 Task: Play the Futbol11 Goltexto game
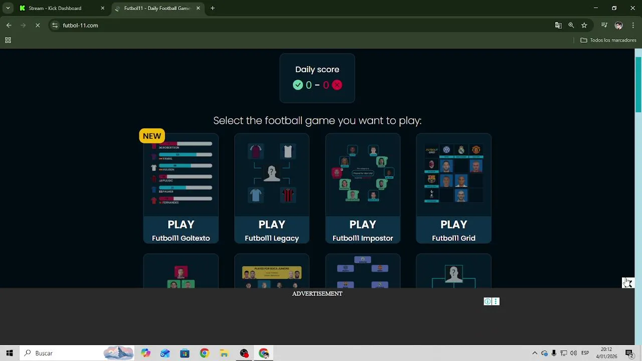click(x=181, y=231)
